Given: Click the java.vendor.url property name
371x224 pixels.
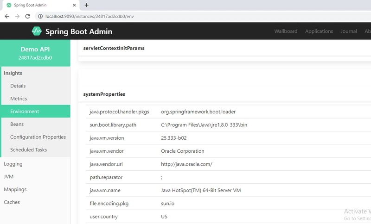Looking at the screenshot, I should 106,164.
